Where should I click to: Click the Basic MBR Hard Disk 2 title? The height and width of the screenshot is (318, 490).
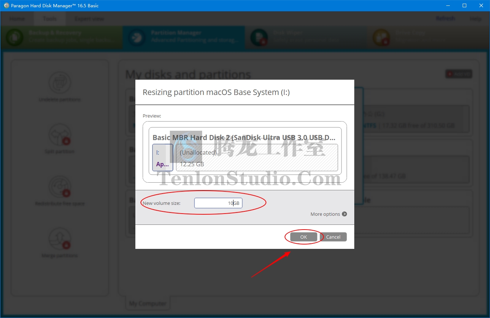click(244, 138)
